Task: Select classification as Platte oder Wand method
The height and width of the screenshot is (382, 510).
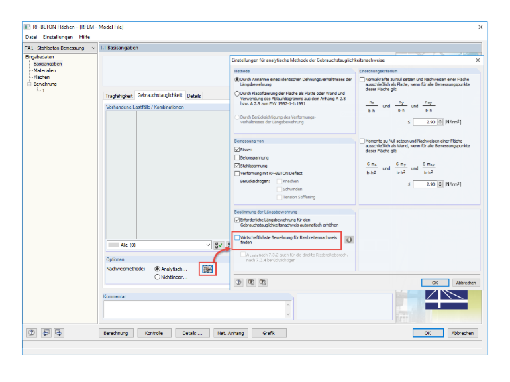Action: pos(237,94)
